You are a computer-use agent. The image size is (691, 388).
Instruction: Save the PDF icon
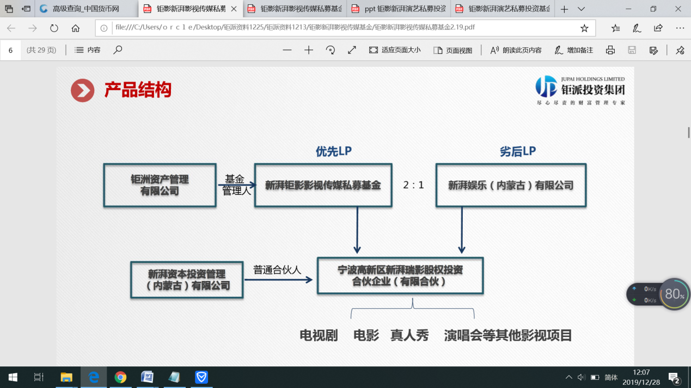click(x=632, y=50)
